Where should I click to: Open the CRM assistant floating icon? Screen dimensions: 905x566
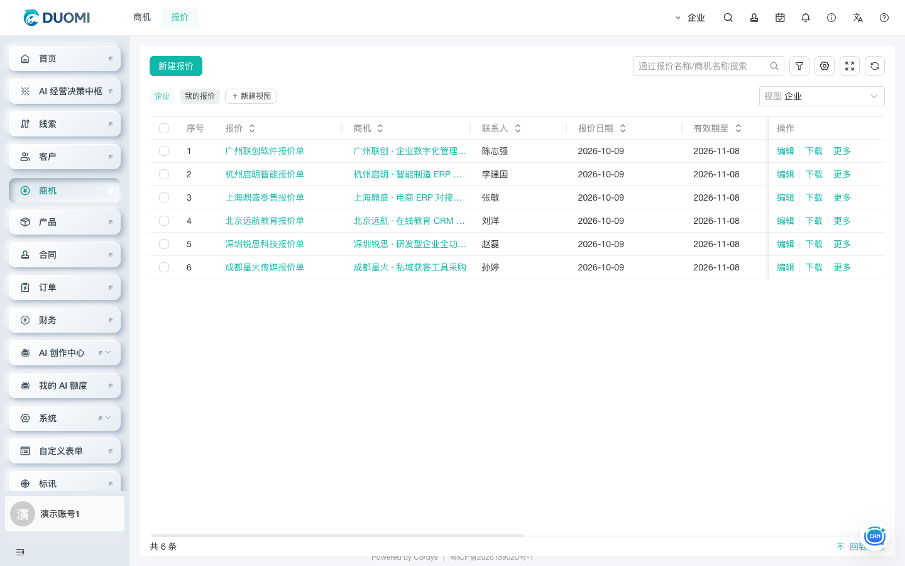[875, 536]
